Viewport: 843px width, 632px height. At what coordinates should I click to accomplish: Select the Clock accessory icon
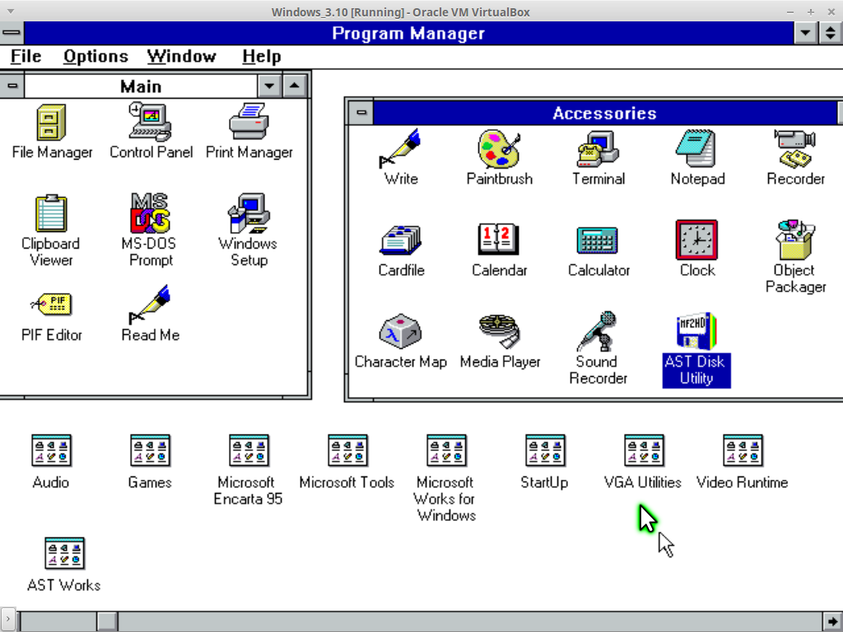[x=696, y=241]
